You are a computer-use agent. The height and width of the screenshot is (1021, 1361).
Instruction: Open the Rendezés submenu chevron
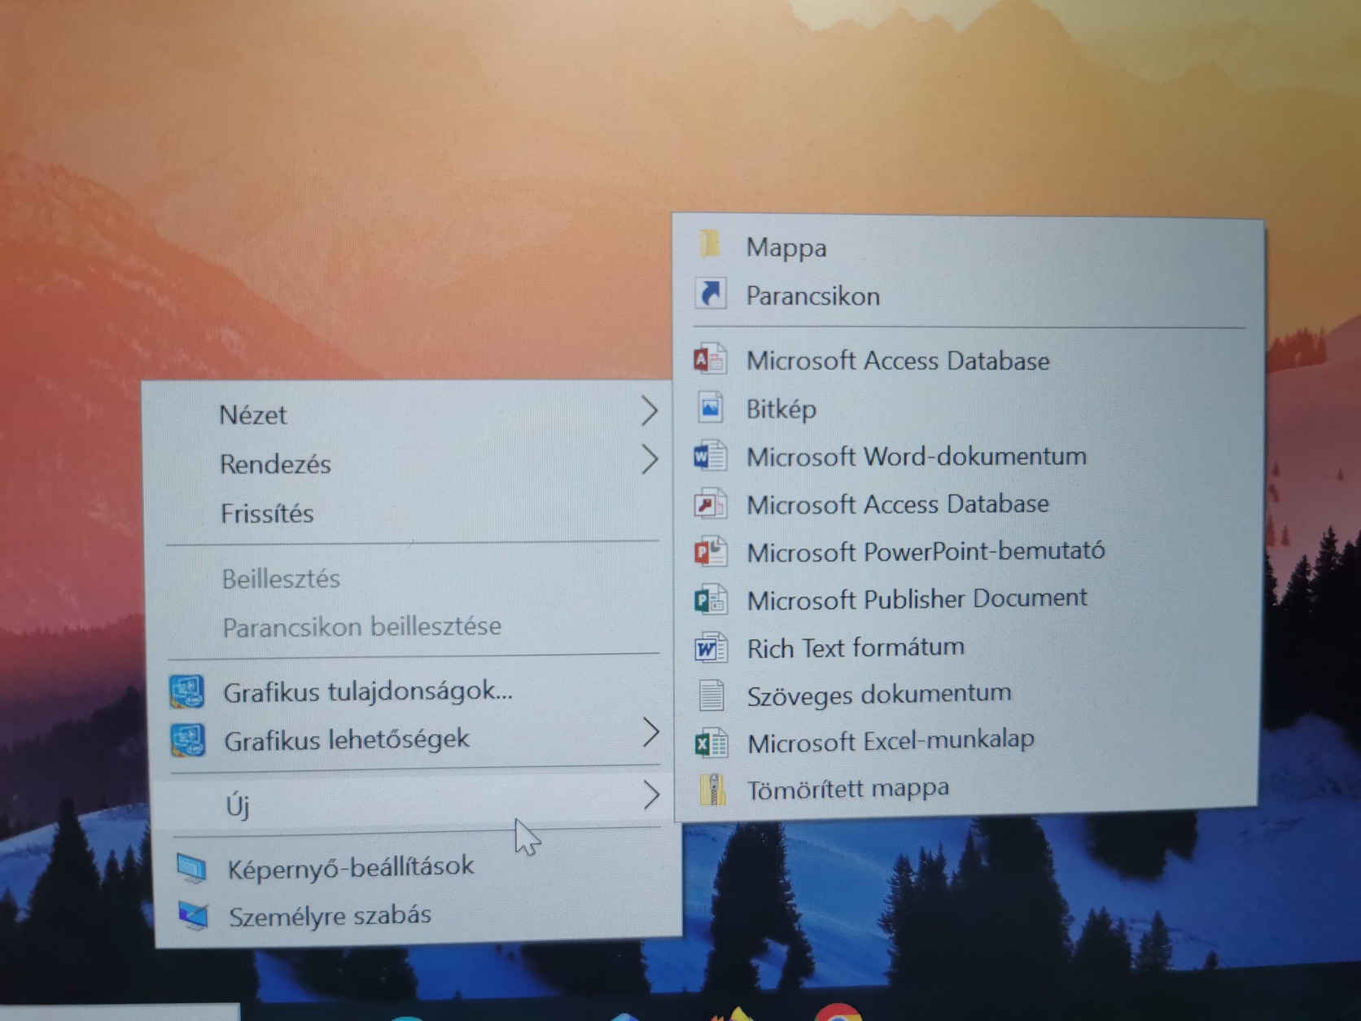649,460
